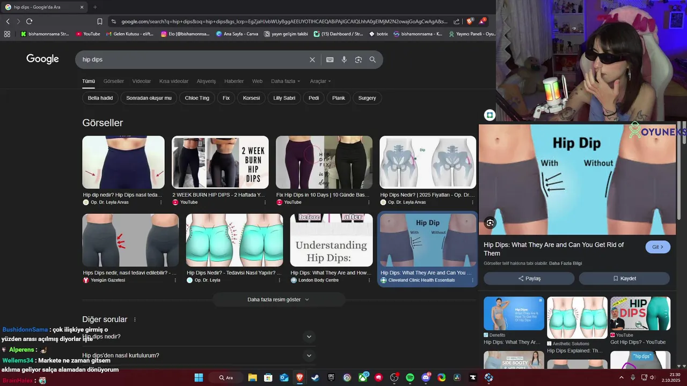Search inside the preview image with Lens

click(490, 223)
